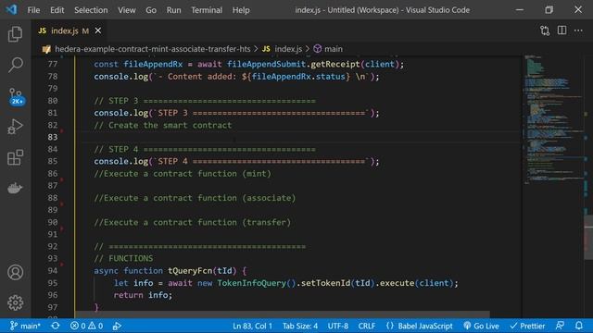
Task: Click Ln 83, Col 1 go-to-line indicator
Action: point(252,326)
